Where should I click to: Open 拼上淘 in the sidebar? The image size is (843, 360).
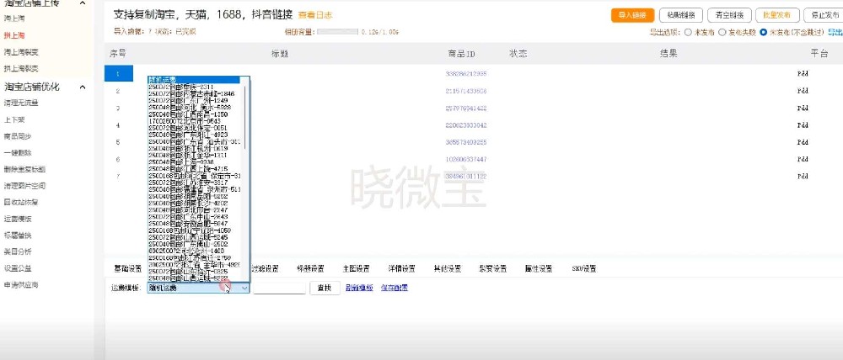[14, 35]
